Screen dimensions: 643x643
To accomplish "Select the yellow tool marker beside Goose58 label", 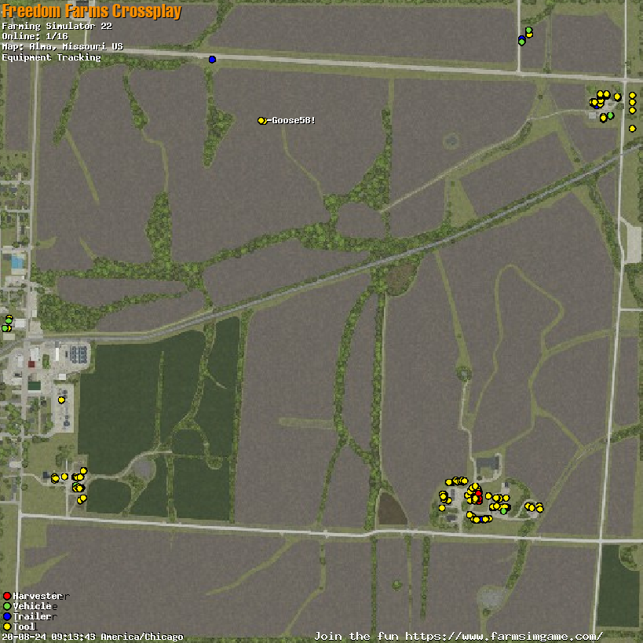I will tap(261, 120).
